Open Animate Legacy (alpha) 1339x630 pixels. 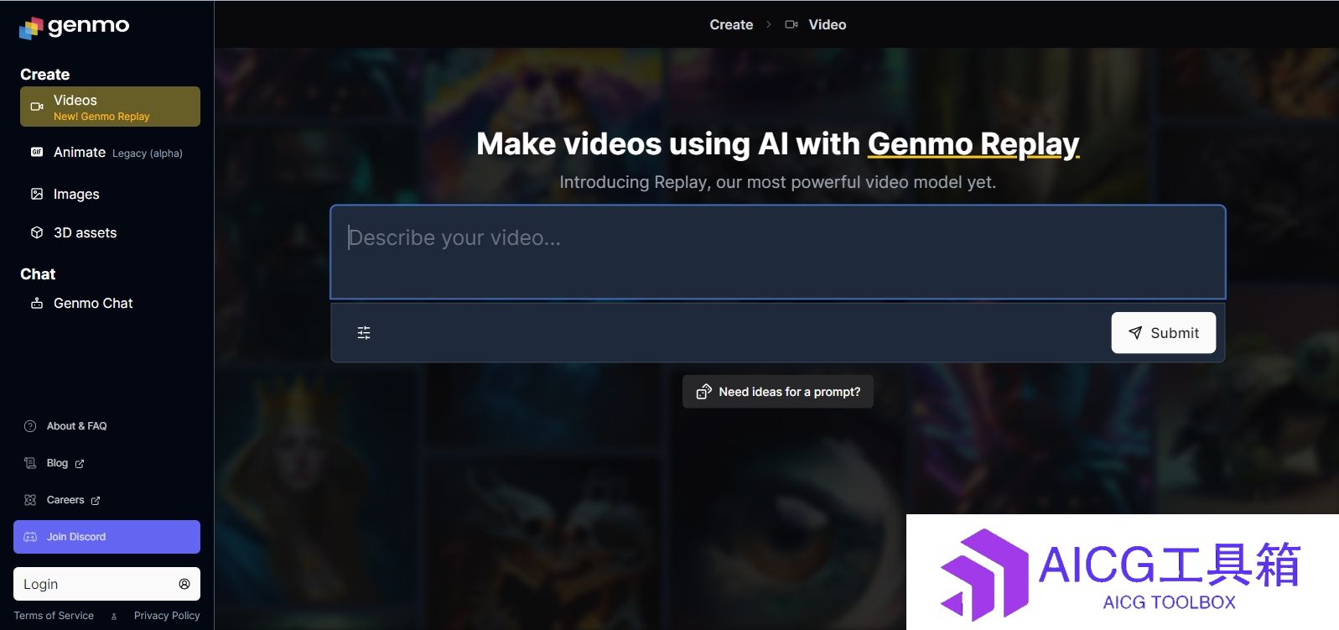coord(110,152)
